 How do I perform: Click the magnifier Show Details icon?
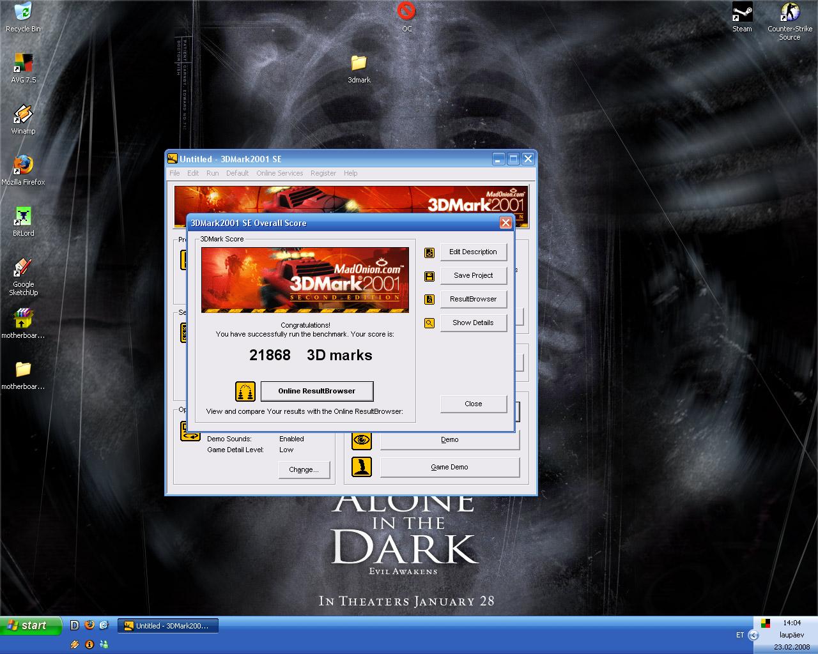tap(429, 323)
